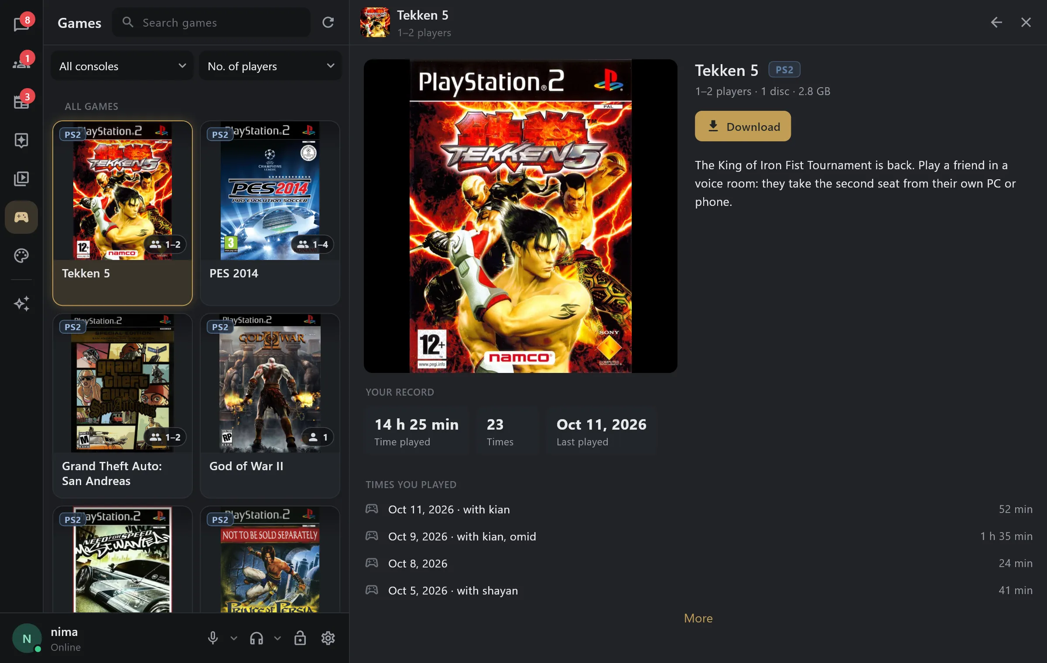Open the No. of players dropdown
Image resolution: width=1047 pixels, height=663 pixels.
270,66
